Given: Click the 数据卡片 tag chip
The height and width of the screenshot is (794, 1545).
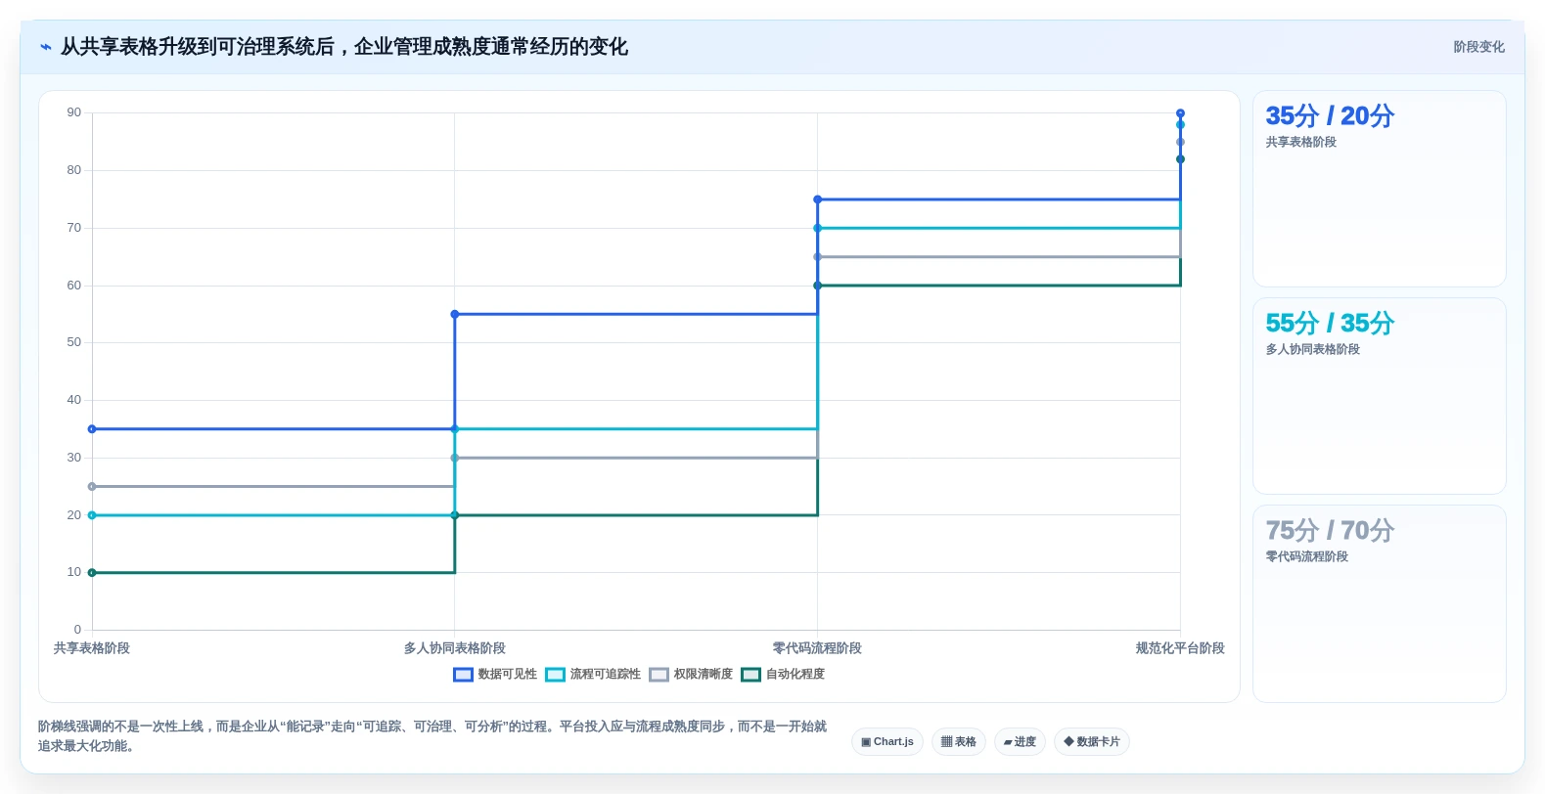Looking at the screenshot, I should pyautogui.click(x=1092, y=742).
